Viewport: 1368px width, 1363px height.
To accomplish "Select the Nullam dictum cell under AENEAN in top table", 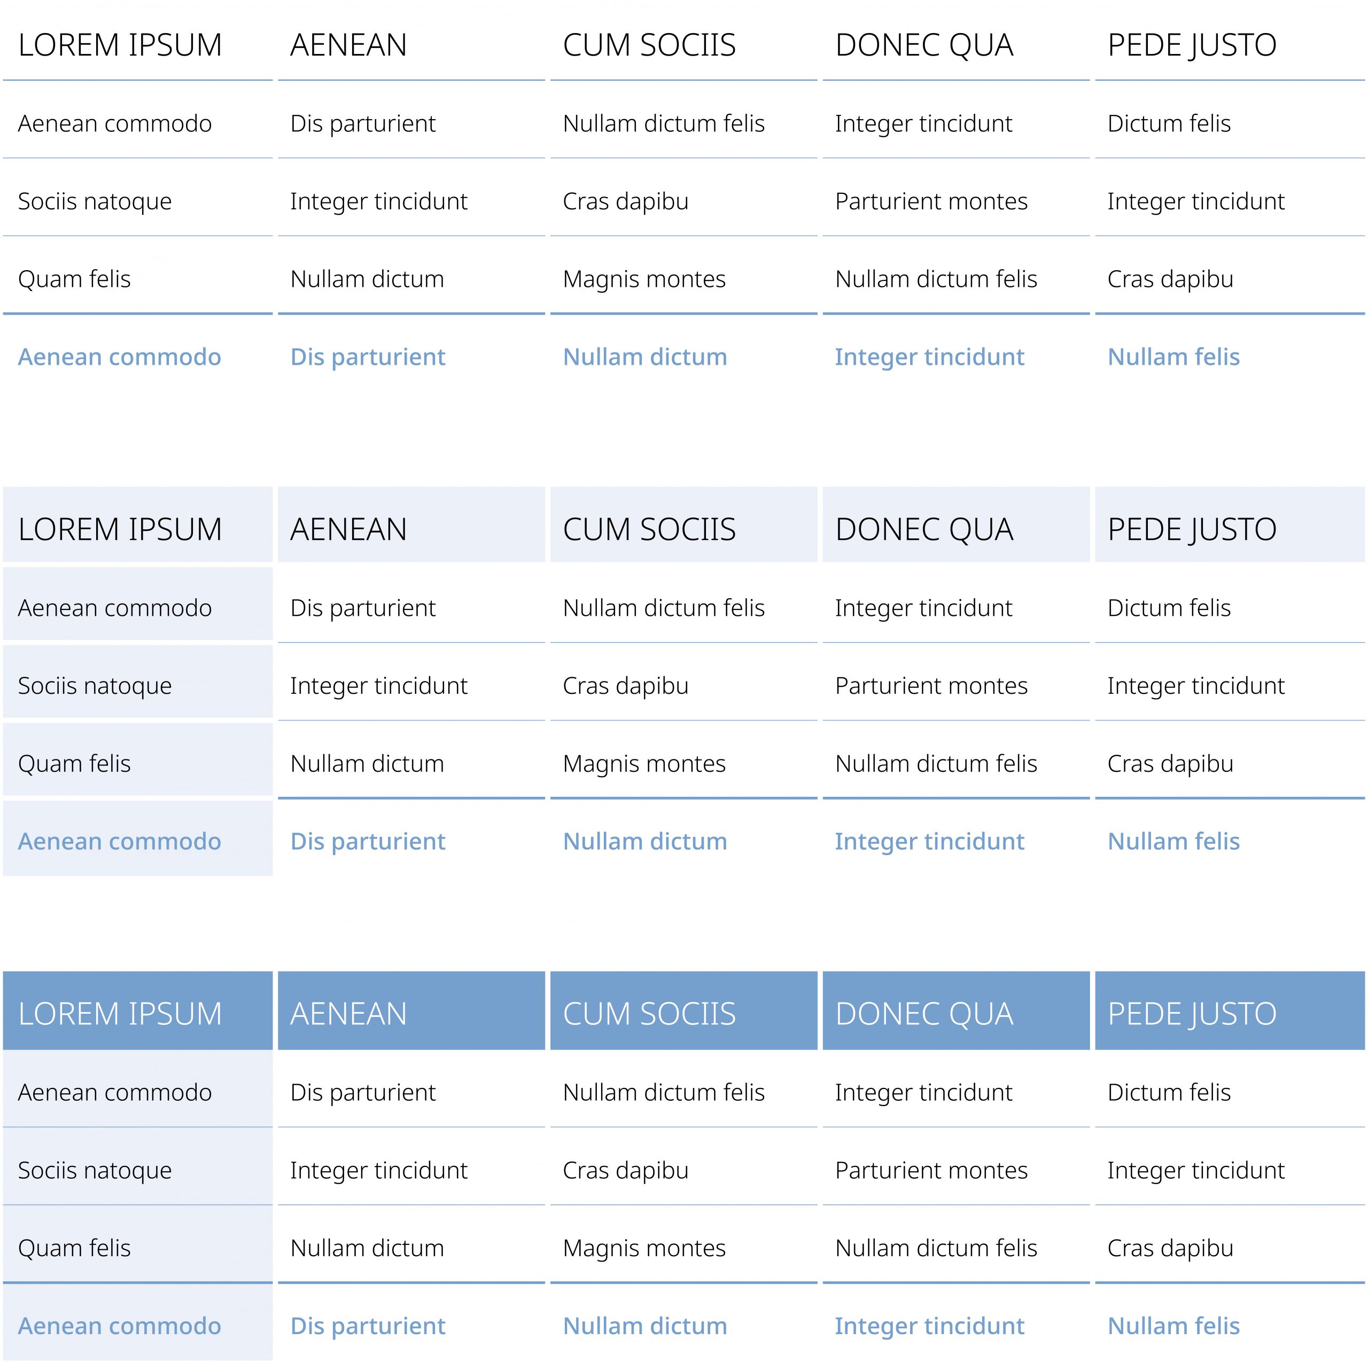I will coord(367,279).
